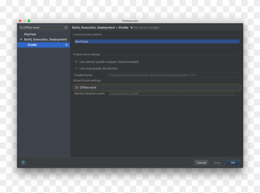Click Build, Execution, Deployment in the breadcrumb
This screenshot has width=260, height=193.
tap(94, 27)
